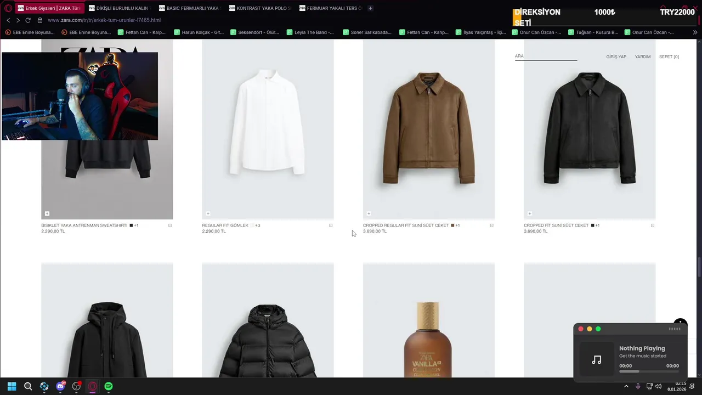This screenshot has height=395, width=702.
Task: Open the white Regular Fit Gömlek image
Action: 268,129
